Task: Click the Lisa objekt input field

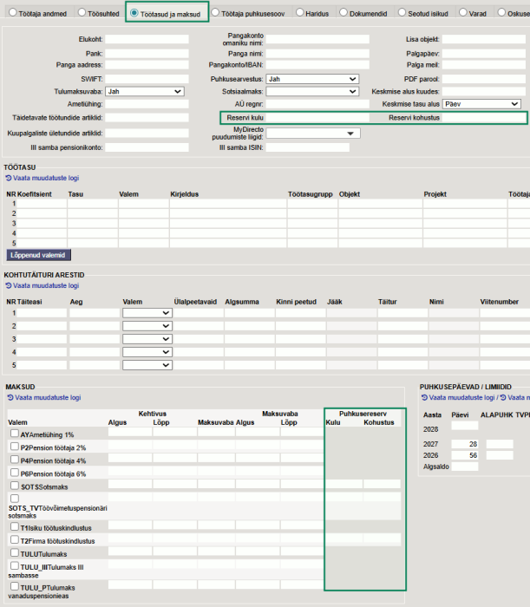Action: click(484, 39)
